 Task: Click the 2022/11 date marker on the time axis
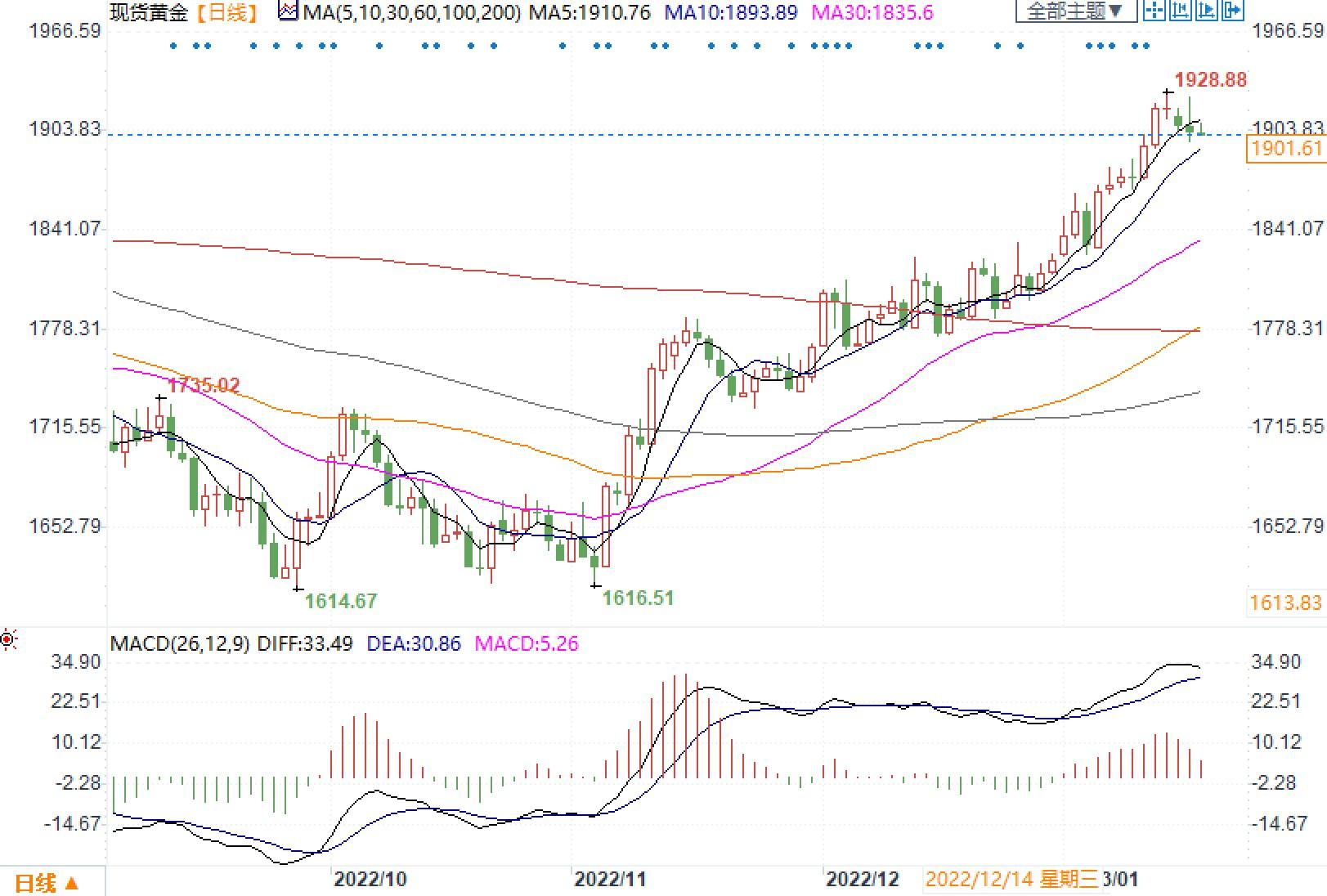point(610,880)
